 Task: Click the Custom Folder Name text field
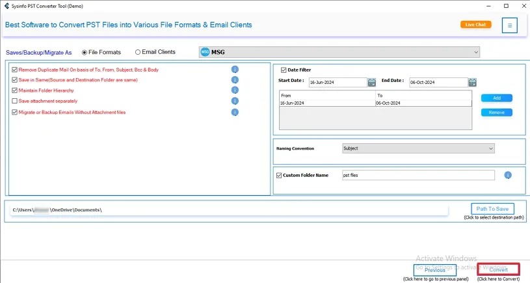418,175
